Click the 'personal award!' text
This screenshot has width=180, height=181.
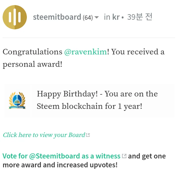click(x=32, y=64)
